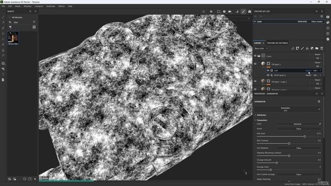Toggle visibility of the effect below Dirt
The height and width of the screenshot is (186, 331).
tap(268, 75)
